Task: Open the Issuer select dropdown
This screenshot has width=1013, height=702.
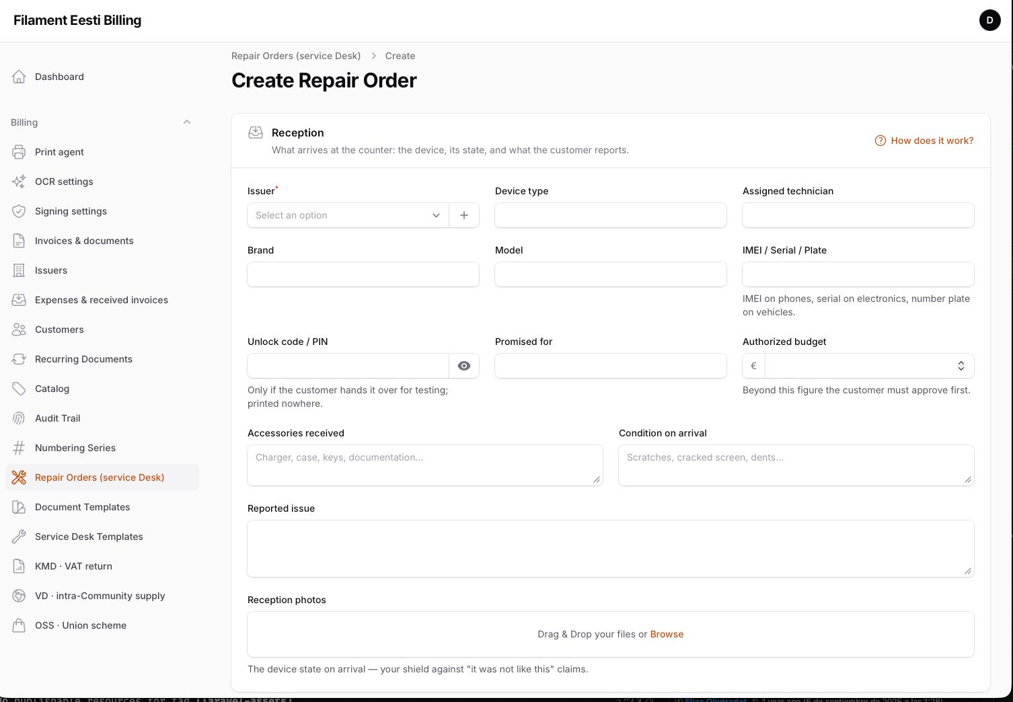Action: click(x=348, y=215)
